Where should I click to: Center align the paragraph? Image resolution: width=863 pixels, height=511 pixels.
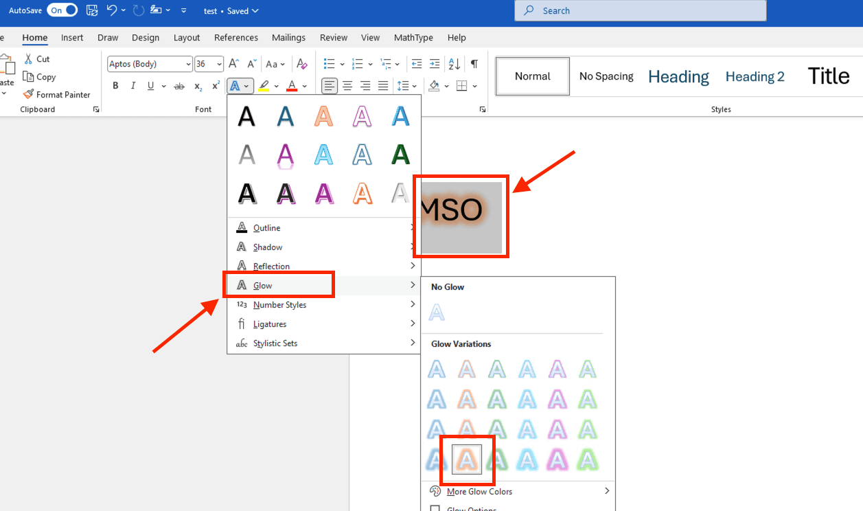[347, 86]
